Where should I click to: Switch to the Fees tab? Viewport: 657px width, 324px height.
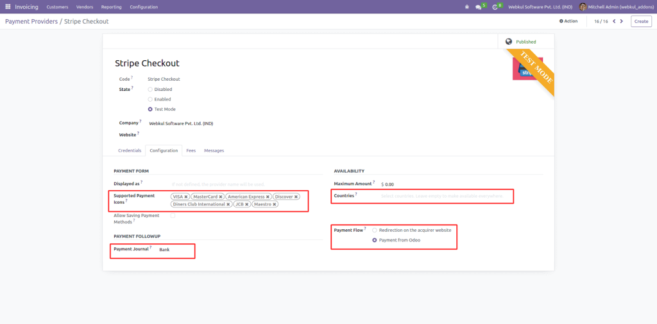tap(191, 150)
